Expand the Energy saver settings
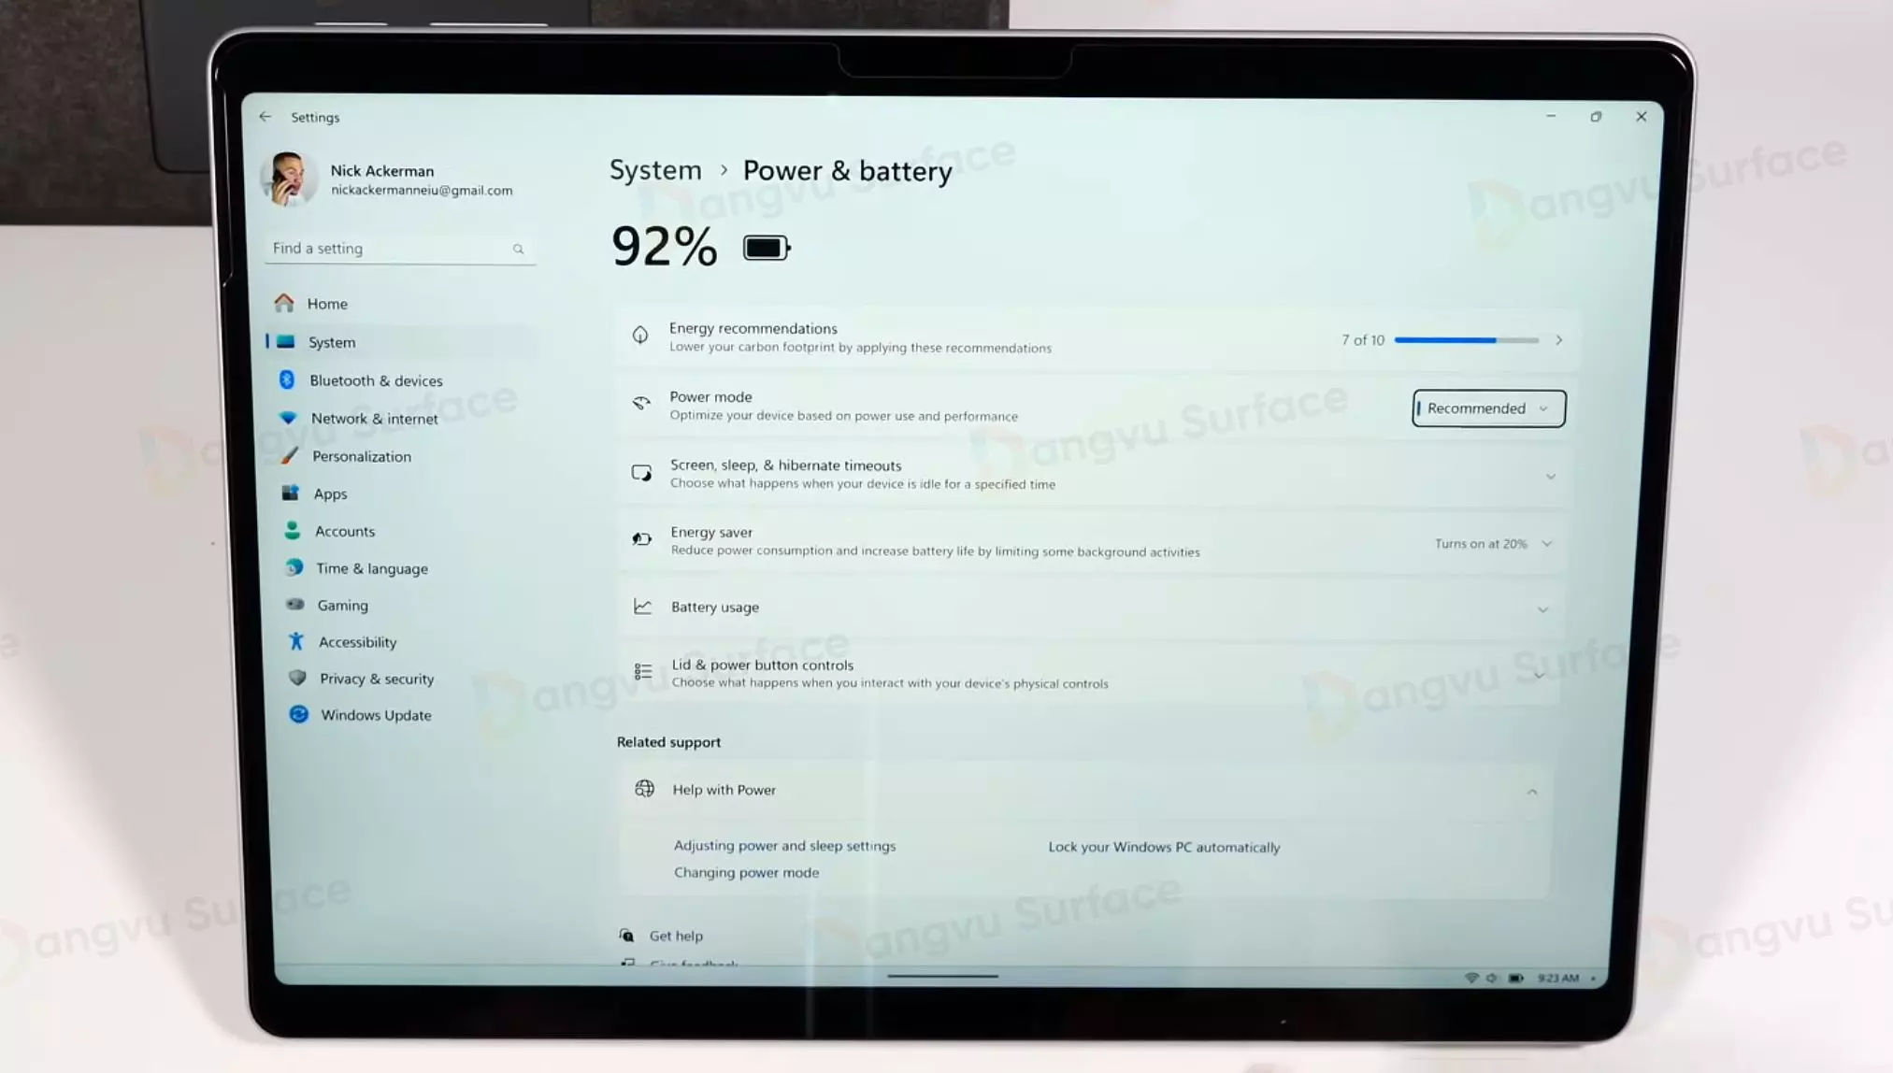 pyautogui.click(x=1548, y=542)
